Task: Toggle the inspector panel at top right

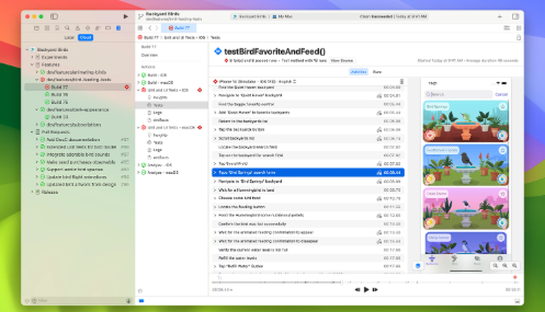Action: pos(516,16)
